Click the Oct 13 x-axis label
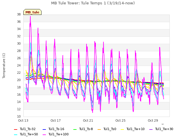Screen dimensions: 187x140 tap(23, 120)
